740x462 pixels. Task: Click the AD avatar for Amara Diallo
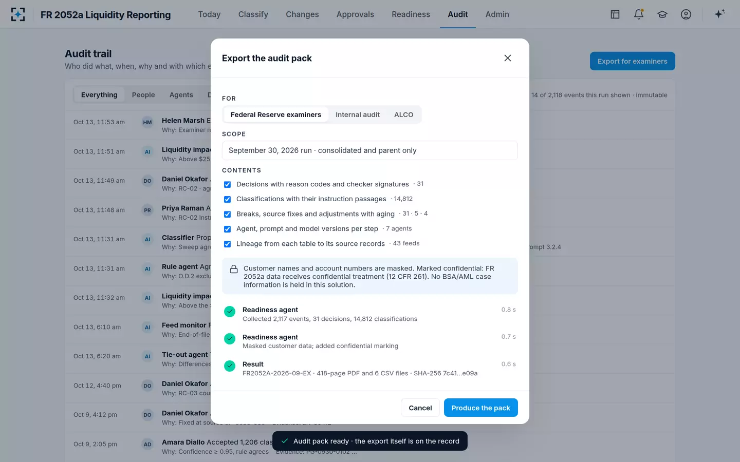(x=147, y=444)
